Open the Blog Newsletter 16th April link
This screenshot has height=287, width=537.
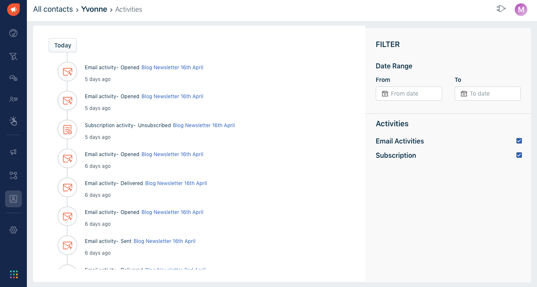[x=172, y=67]
